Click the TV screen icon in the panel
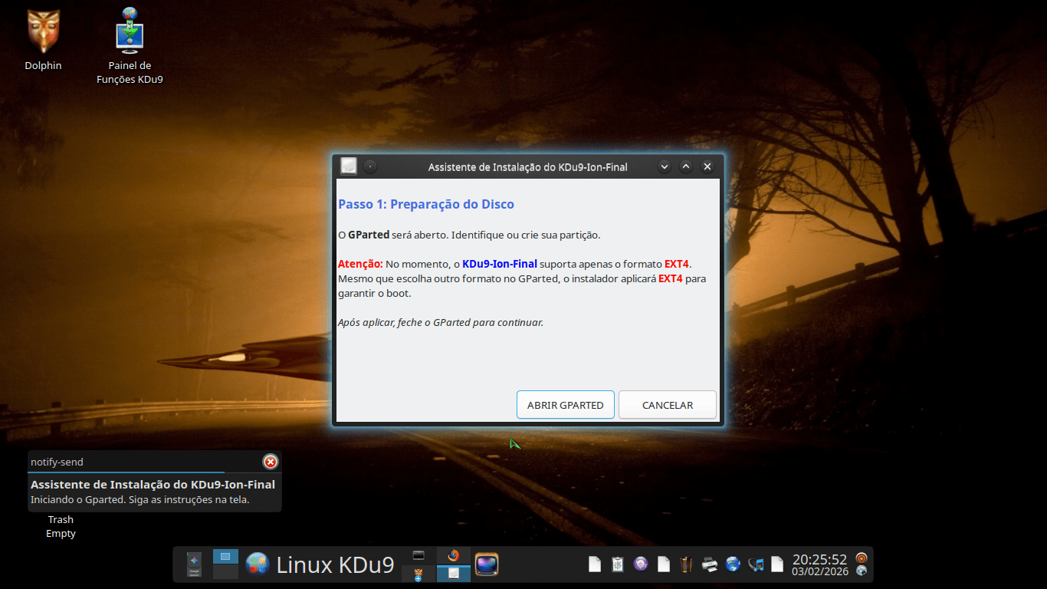Viewport: 1047px width, 589px height. [x=487, y=564]
